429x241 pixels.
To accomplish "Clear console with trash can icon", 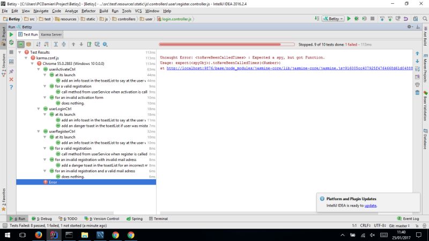I will tap(417, 92).
